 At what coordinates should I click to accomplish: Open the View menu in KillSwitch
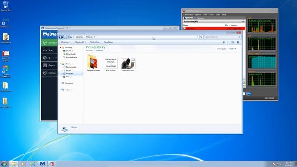(x=205, y=14)
